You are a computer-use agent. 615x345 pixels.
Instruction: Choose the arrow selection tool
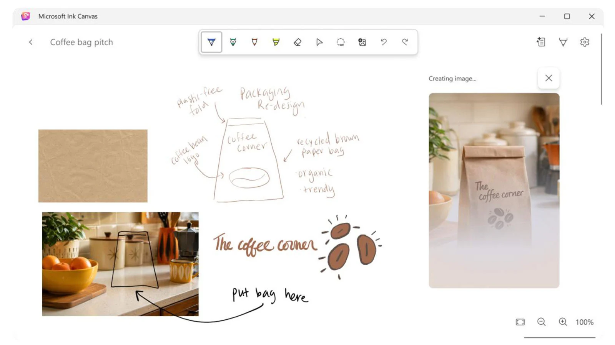pyautogui.click(x=319, y=42)
